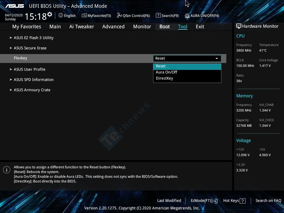Click the Qfan Control fan icon
This screenshot has height=213, width=284.
pos(119,16)
